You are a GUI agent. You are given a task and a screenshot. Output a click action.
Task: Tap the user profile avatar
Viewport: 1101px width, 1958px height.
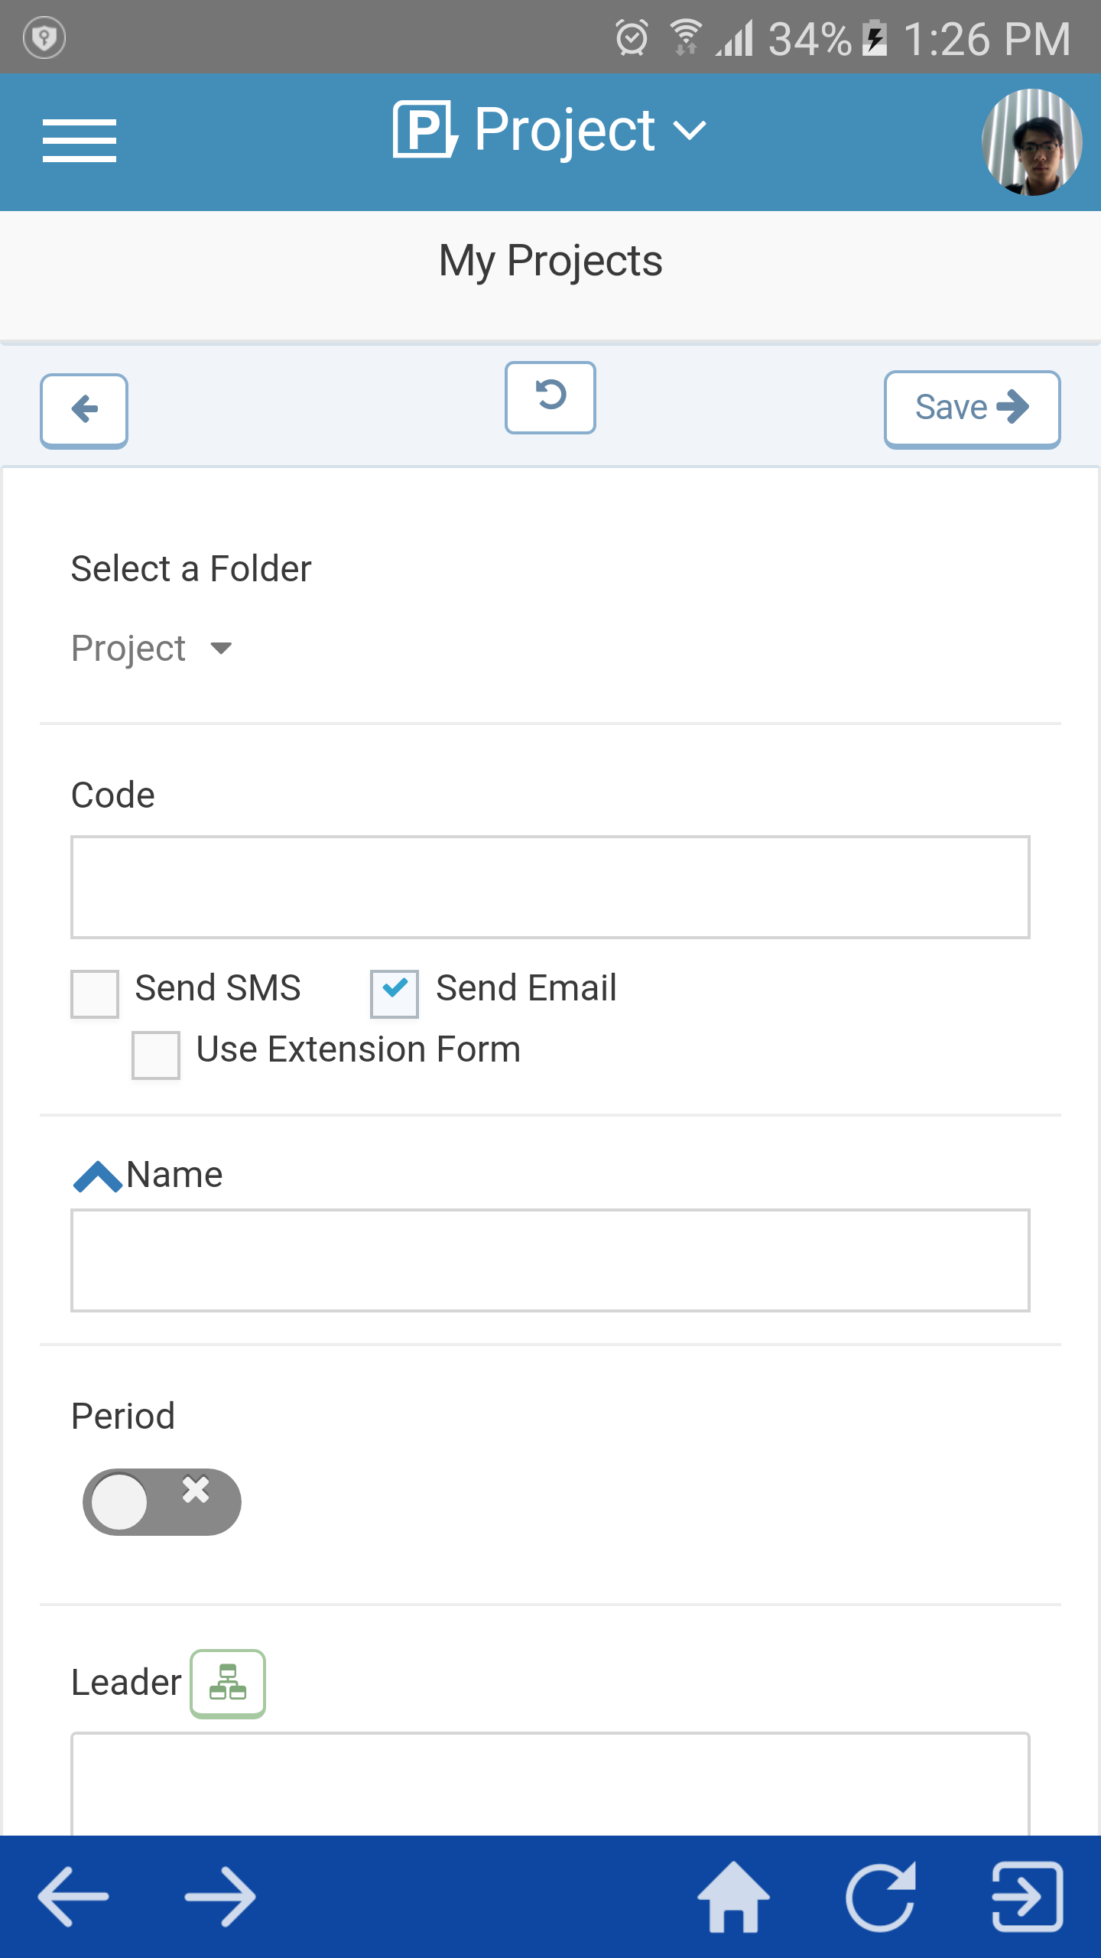(x=1031, y=141)
